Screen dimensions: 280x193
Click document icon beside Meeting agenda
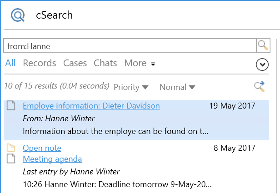click(11, 159)
